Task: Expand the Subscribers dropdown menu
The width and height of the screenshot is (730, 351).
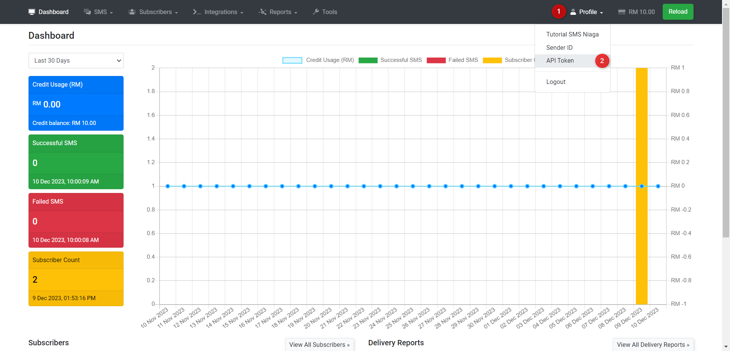Action: tap(153, 12)
